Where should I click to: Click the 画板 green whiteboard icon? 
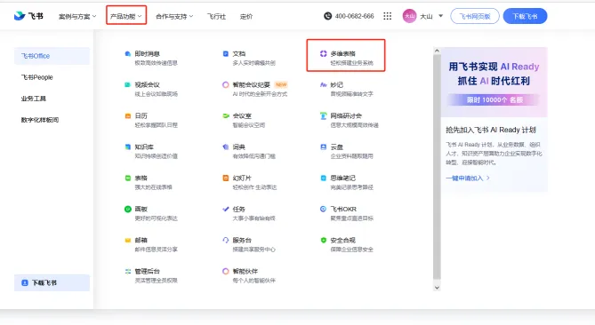click(x=128, y=209)
